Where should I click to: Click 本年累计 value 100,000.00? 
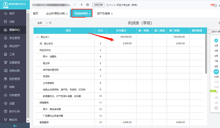click(126, 37)
